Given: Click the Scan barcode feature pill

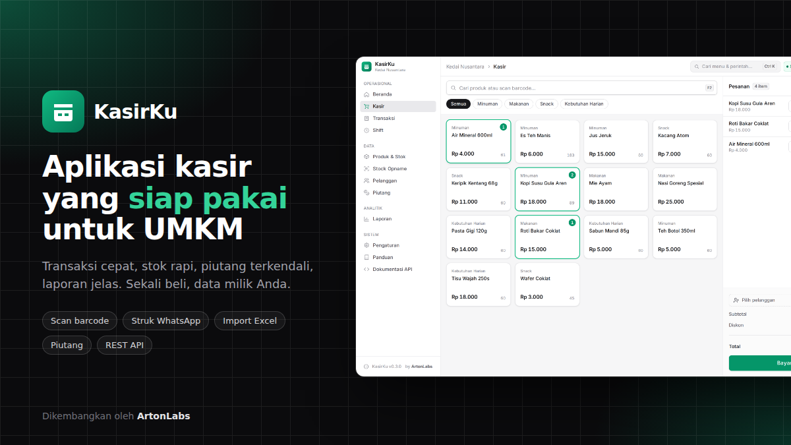Looking at the screenshot, I should click(80, 321).
